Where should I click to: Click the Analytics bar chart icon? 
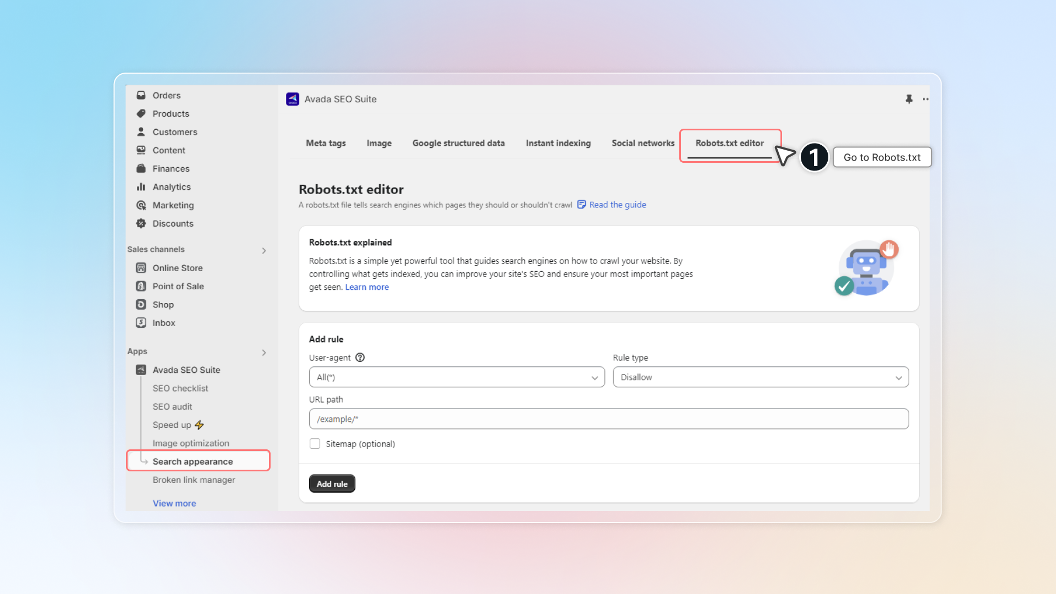(x=141, y=187)
